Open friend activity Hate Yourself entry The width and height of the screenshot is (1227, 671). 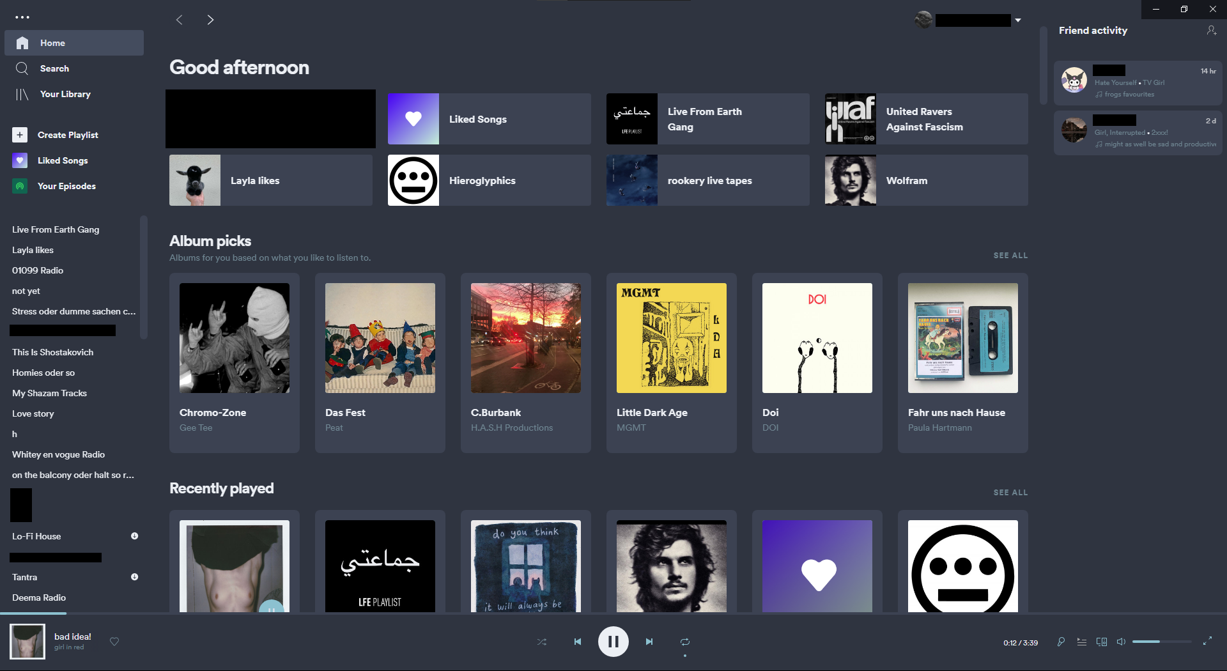[x=1138, y=83]
